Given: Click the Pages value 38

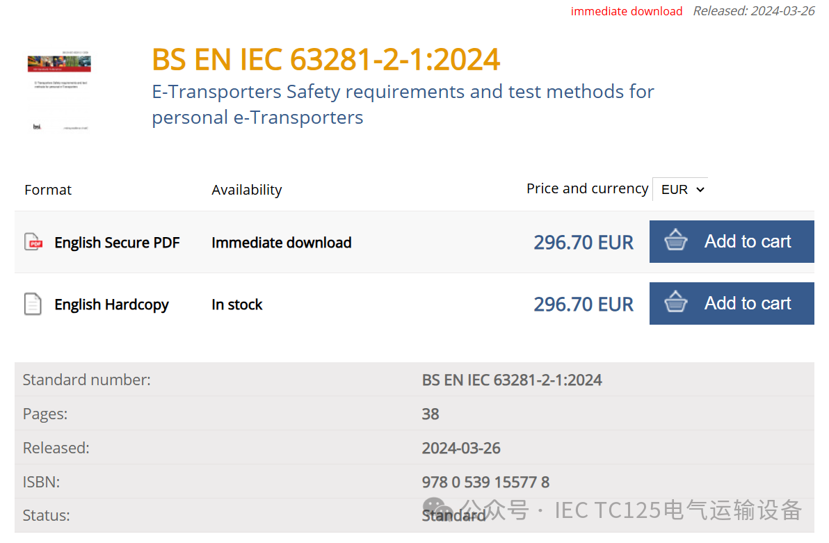Looking at the screenshot, I should pyautogui.click(x=430, y=414).
